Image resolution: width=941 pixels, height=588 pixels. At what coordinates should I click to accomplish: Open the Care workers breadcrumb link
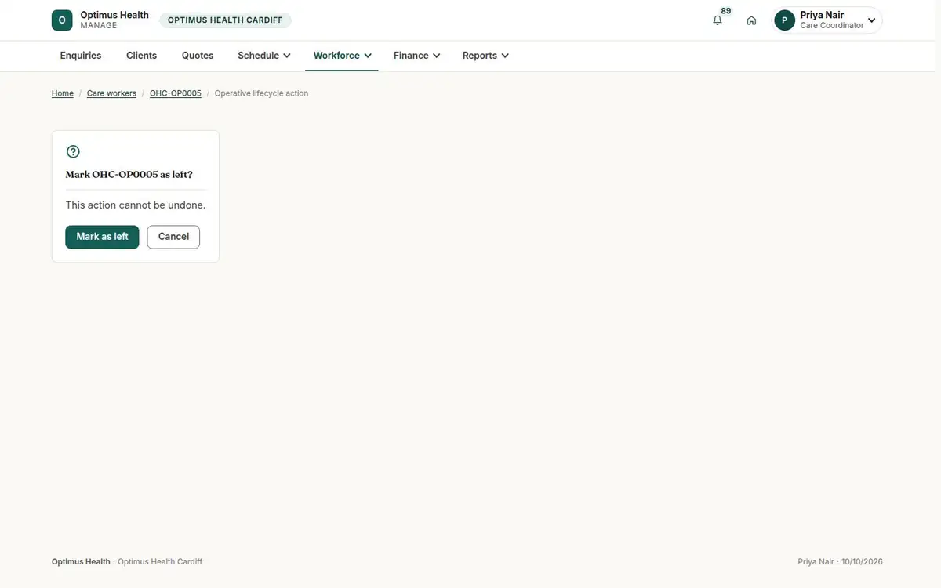click(111, 93)
